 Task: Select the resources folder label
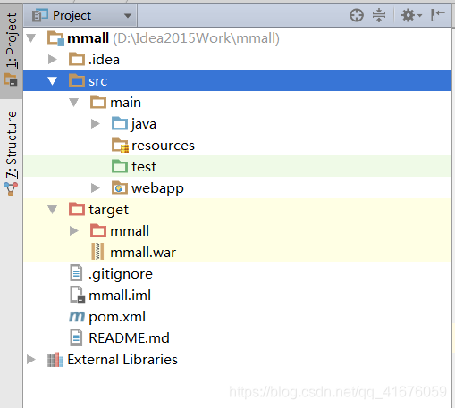coord(163,146)
